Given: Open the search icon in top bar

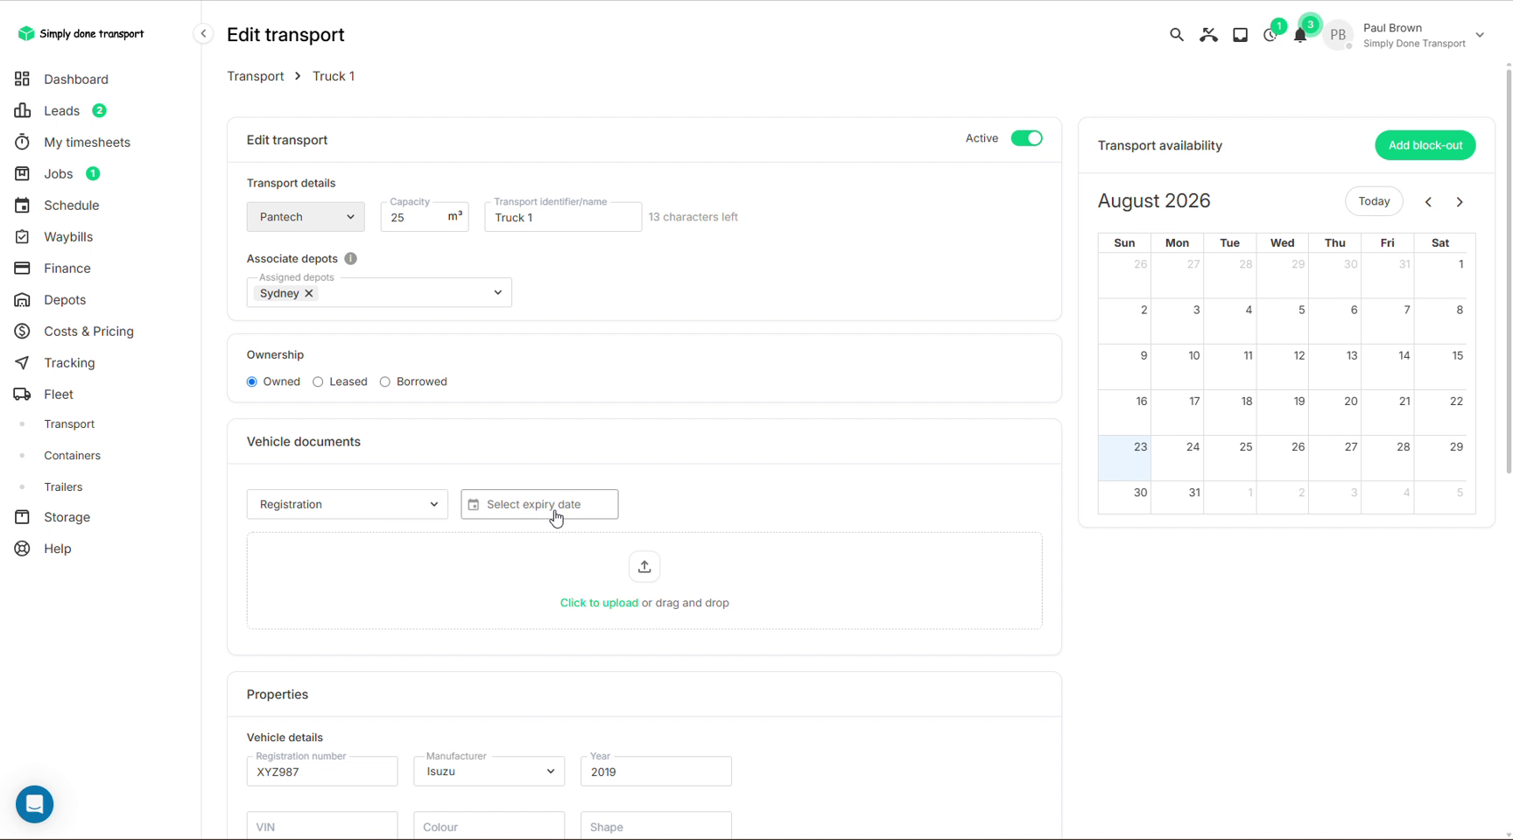Looking at the screenshot, I should click(1176, 35).
